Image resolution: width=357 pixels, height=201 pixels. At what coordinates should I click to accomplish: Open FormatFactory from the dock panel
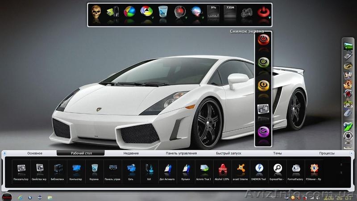(x=295, y=169)
